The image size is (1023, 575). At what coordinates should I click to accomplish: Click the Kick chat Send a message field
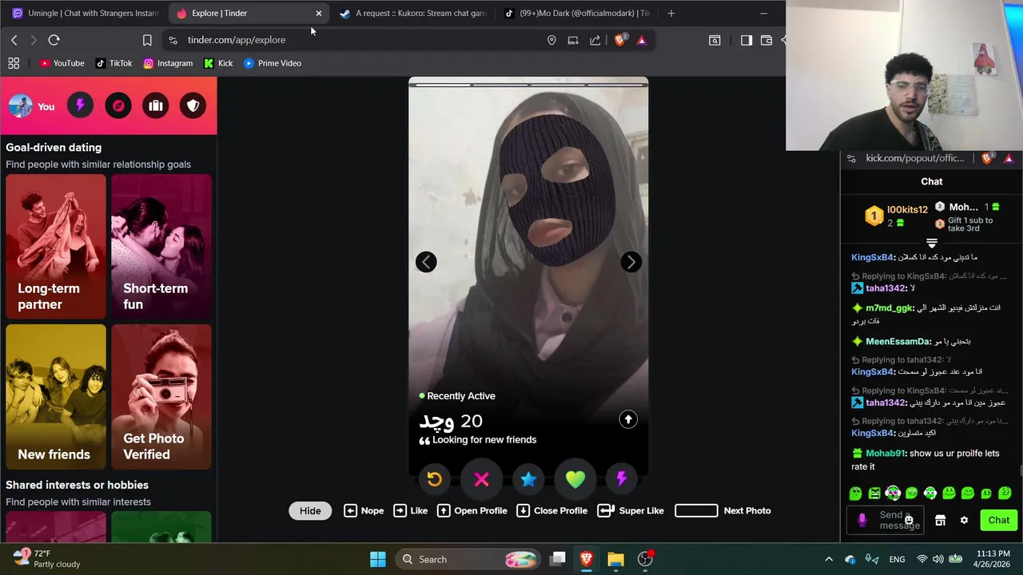click(886, 520)
